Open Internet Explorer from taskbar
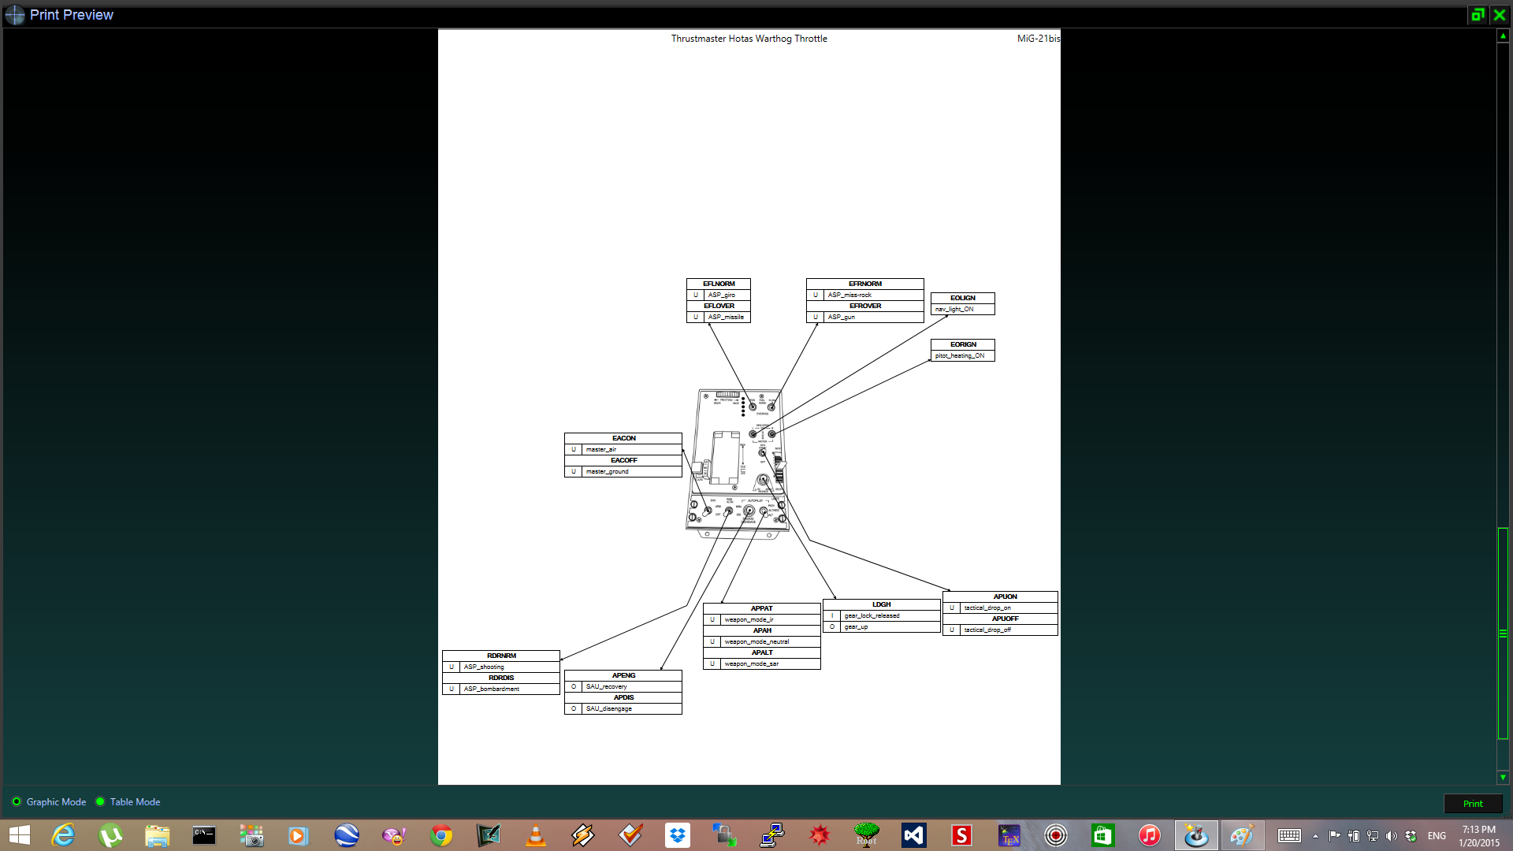The width and height of the screenshot is (1513, 851). click(63, 835)
